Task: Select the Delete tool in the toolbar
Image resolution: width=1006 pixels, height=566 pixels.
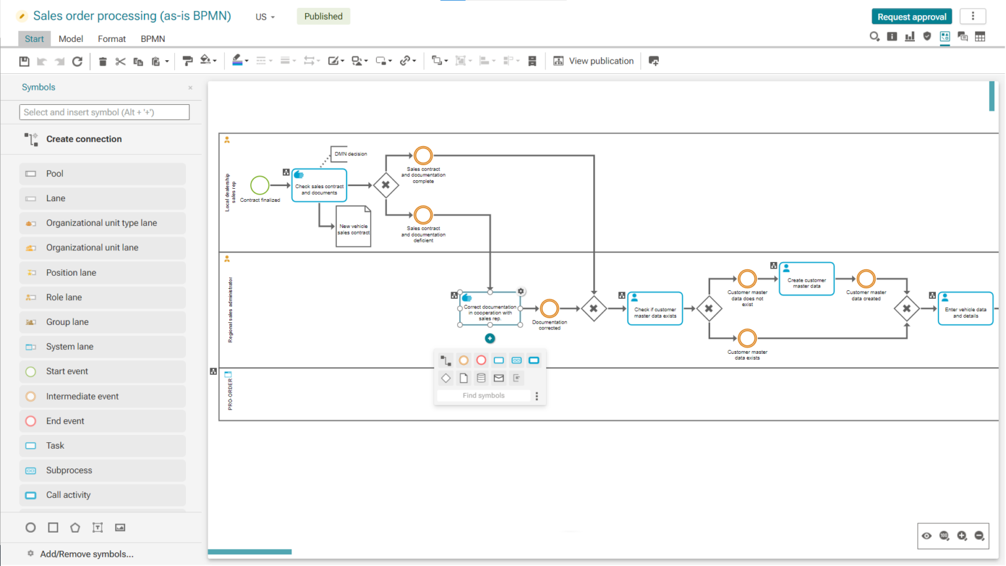Action: point(102,61)
